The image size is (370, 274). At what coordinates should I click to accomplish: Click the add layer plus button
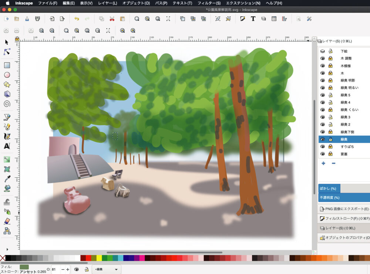coord(323,163)
